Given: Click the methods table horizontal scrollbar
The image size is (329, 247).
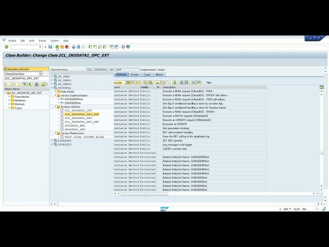Looking at the screenshot, I should point(144,193).
